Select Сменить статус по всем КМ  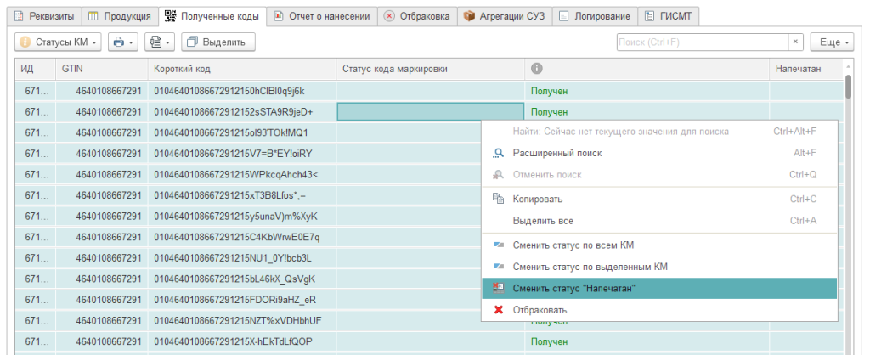[659, 245]
